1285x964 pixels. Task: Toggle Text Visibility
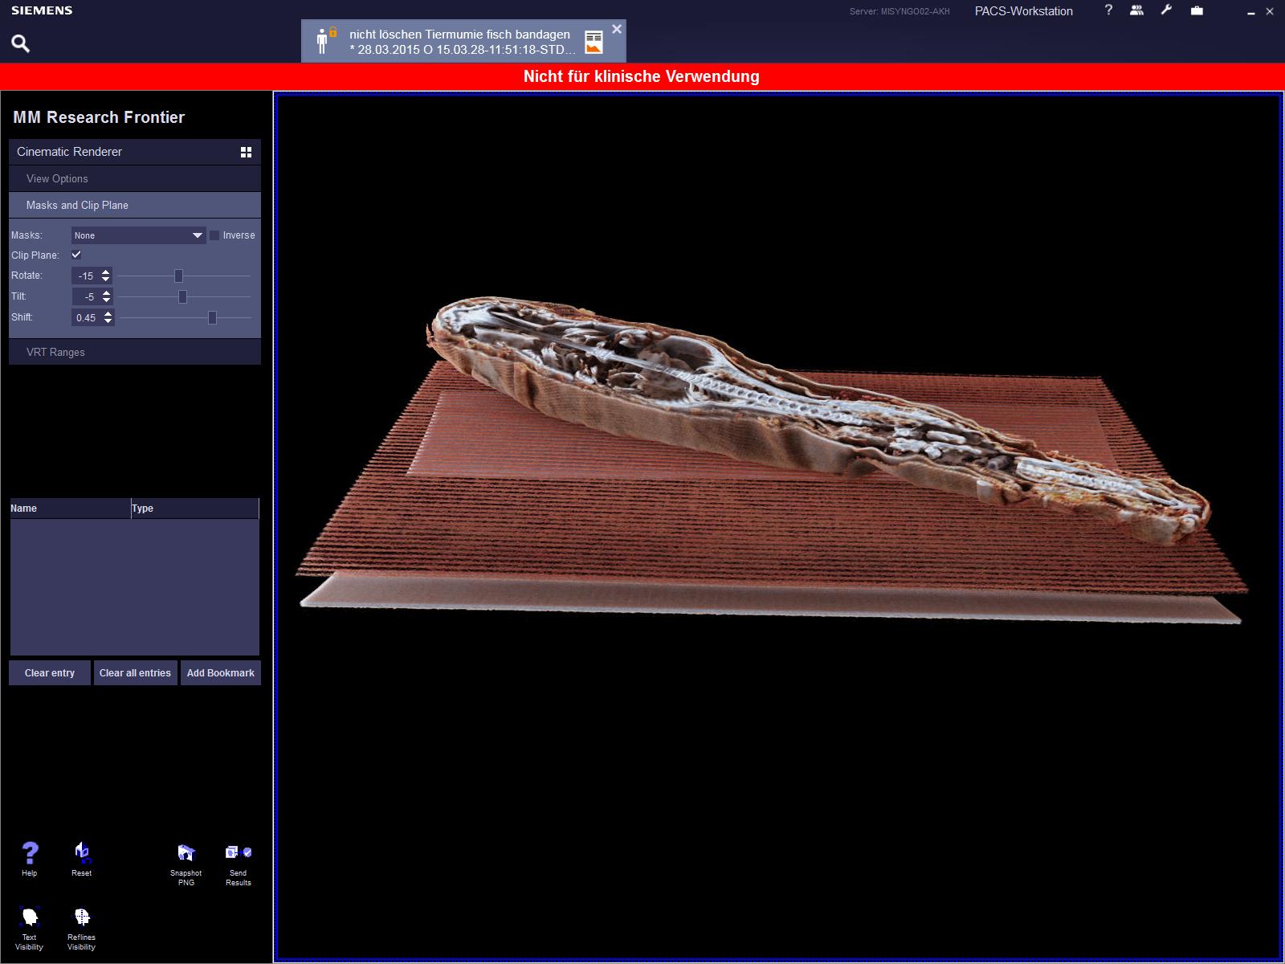(30, 917)
